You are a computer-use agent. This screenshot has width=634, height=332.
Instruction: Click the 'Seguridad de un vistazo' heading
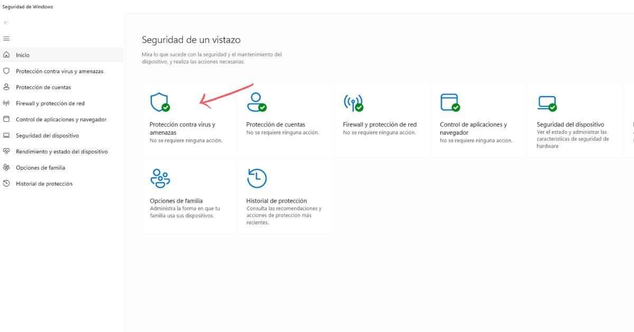coord(191,40)
